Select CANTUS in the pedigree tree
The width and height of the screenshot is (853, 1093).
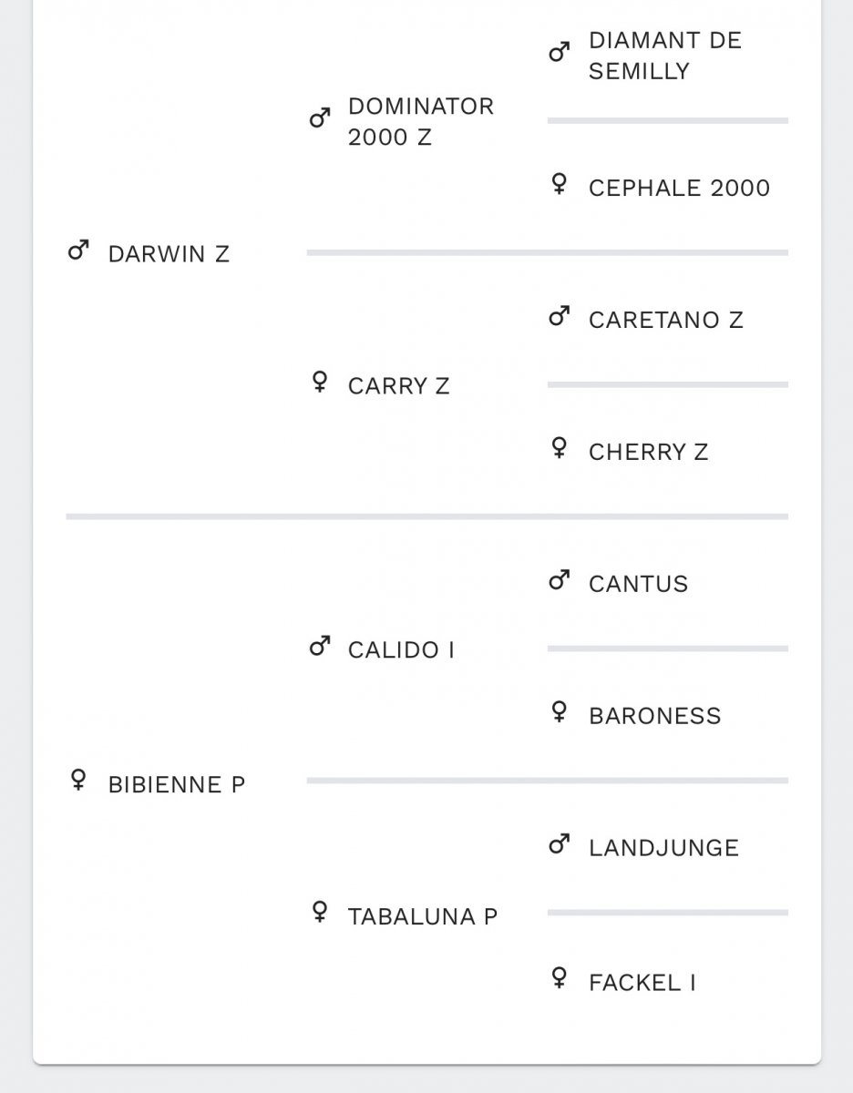(638, 585)
